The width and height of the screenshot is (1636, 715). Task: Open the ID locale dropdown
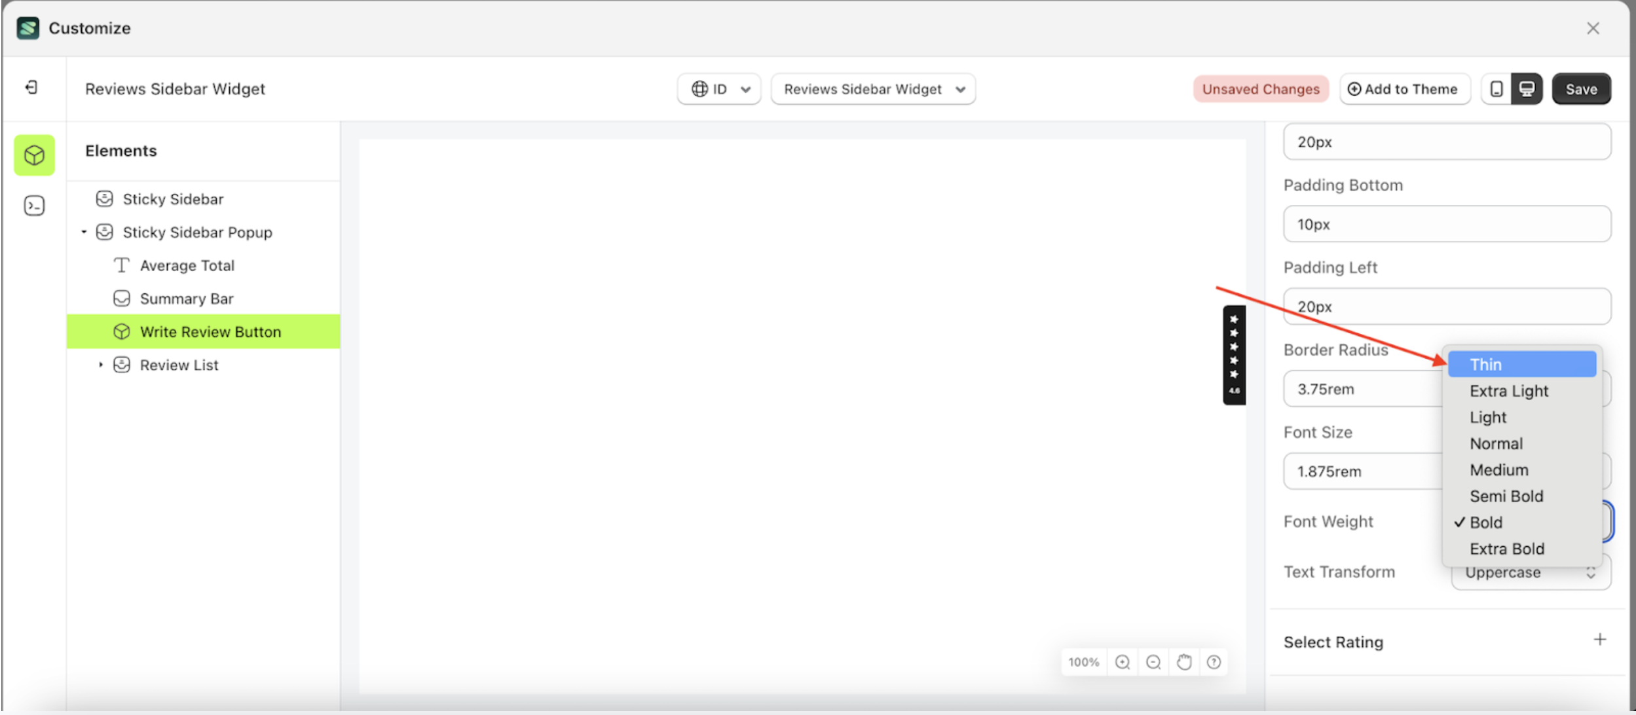coord(718,89)
